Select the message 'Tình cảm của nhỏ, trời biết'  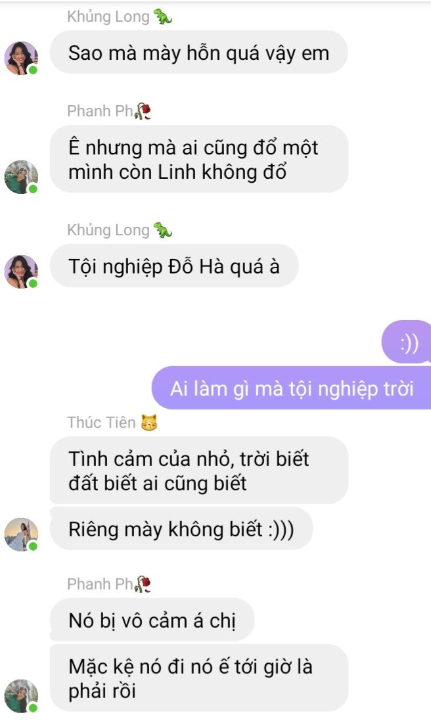[x=199, y=471]
